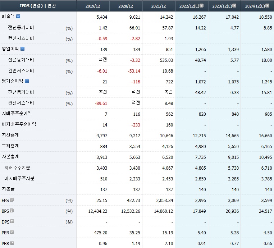274x248 pixels.
Task: Open help icon next to 2022/12(E)
Action: coord(201,6)
